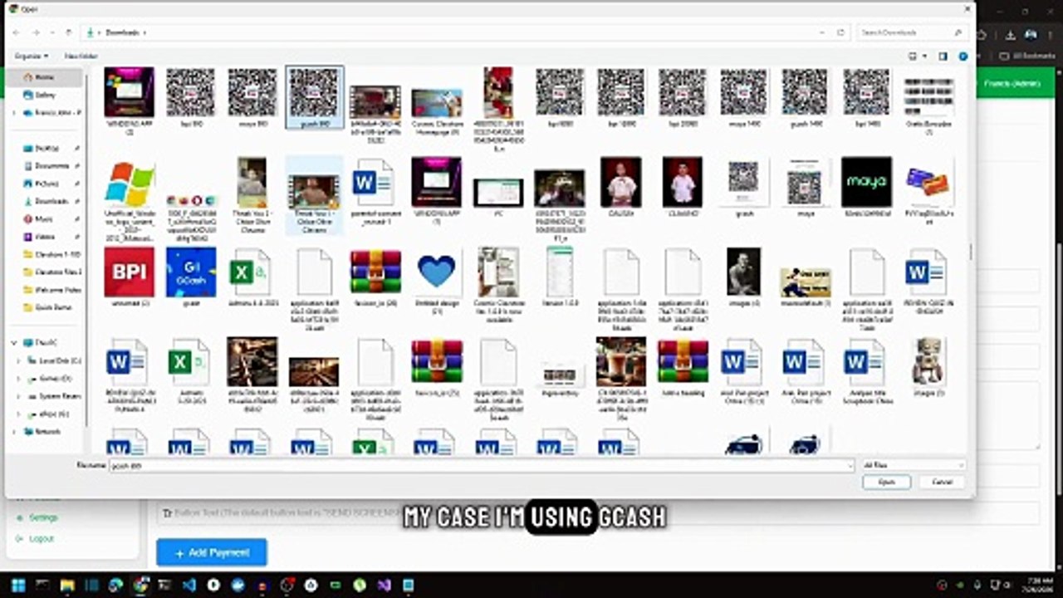Refresh the Downloads folder listing
This screenshot has width=1063, height=598.
tap(841, 32)
